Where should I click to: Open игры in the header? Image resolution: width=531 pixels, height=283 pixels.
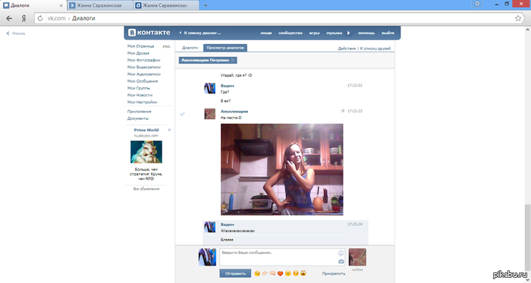[x=314, y=33]
